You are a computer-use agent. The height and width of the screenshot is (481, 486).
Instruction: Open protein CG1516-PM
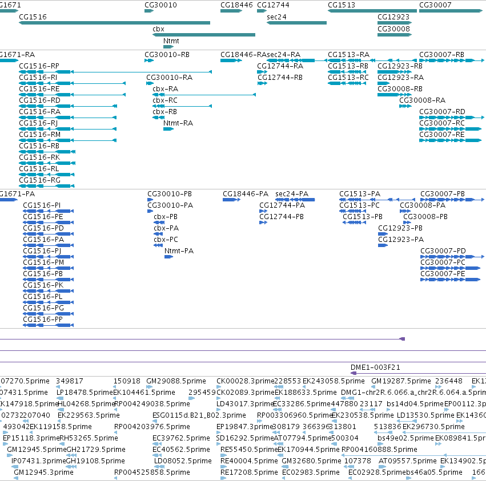(x=44, y=262)
